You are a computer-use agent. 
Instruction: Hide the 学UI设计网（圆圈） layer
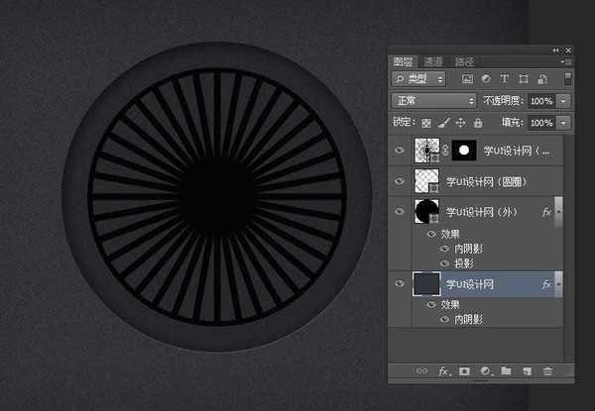(402, 181)
